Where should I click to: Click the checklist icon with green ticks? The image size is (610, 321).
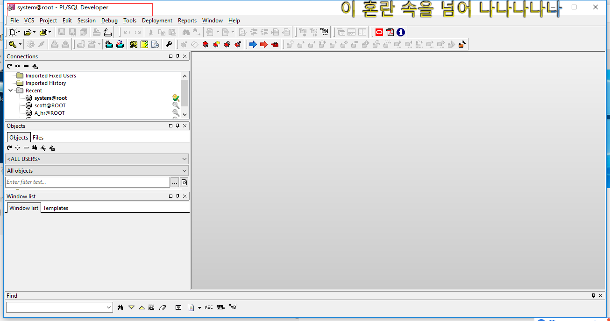[x=144, y=44]
